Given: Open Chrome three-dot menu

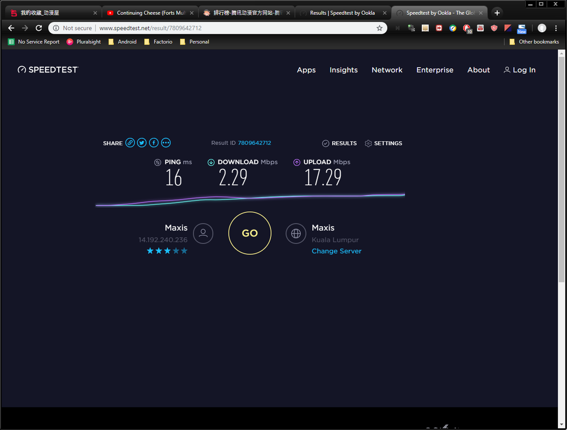Looking at the screenshot, I should tap(556, 28).
